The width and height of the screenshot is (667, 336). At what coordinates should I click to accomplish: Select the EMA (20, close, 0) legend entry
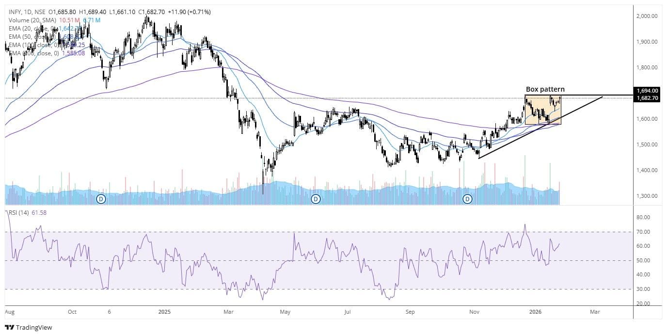pos(33,29)
